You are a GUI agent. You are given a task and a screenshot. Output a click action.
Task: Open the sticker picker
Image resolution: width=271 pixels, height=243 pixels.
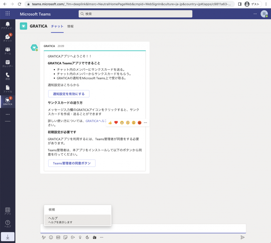[x=65, y=237]
